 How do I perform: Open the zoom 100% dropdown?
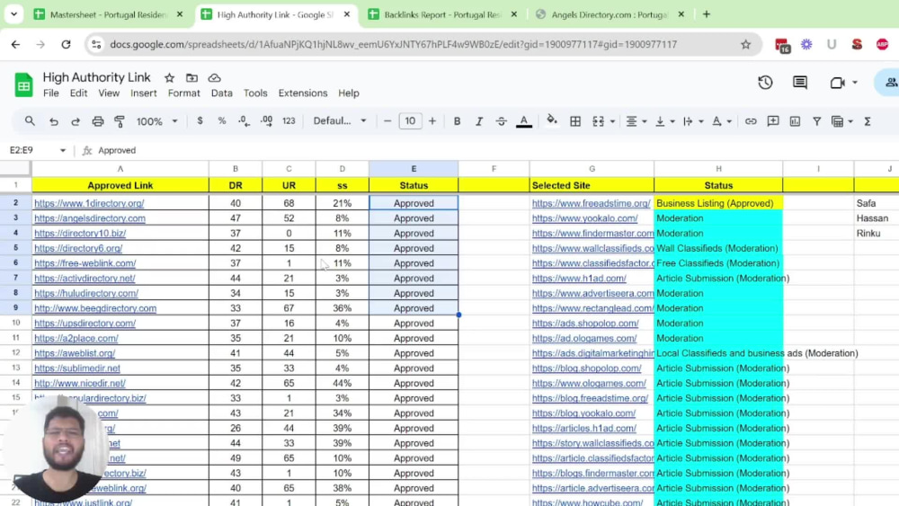[156, 121]
